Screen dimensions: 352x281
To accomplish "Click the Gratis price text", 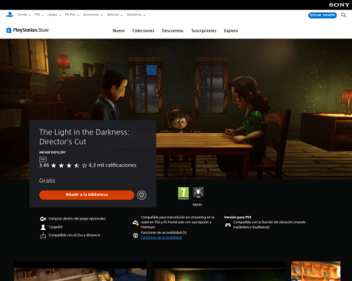I will tap(47, 180).
